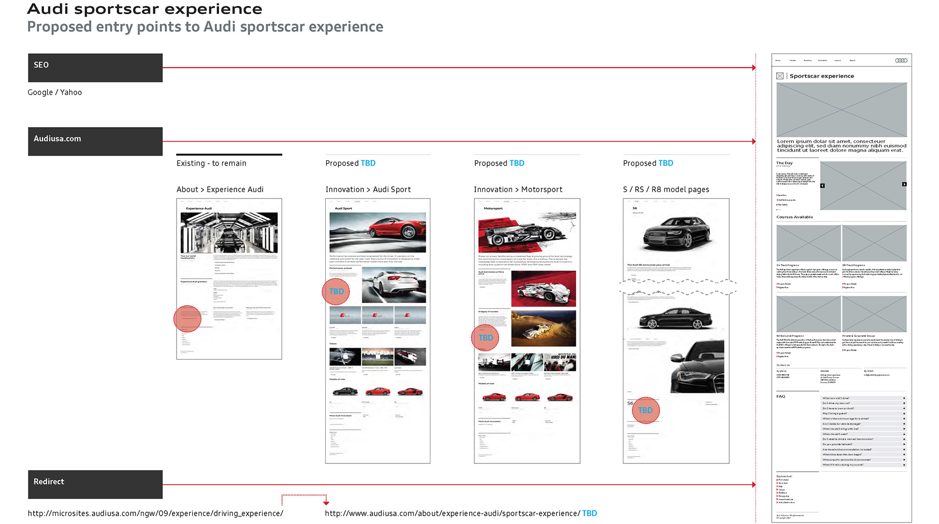Click the wireframe hero image placeholder
Screen dimensions: 939x524
click(x=842, y=109)
